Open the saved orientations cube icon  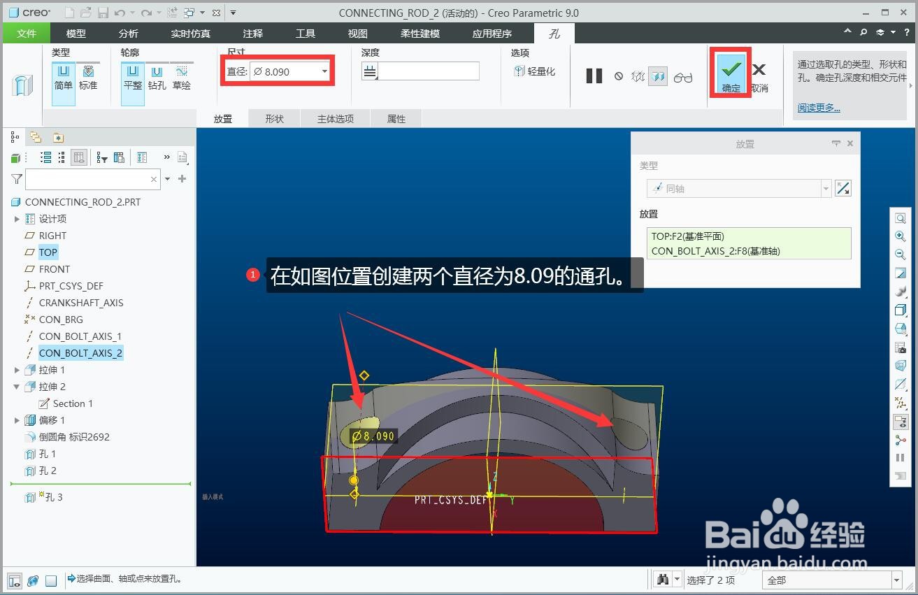click(901, 329)
